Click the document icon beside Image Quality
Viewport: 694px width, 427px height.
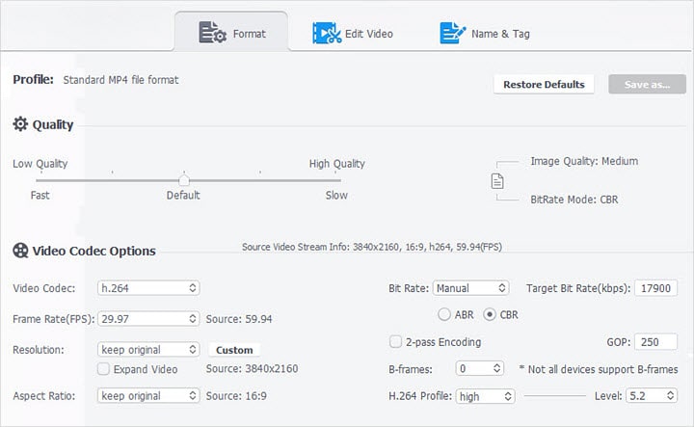[x=497, y=180]
